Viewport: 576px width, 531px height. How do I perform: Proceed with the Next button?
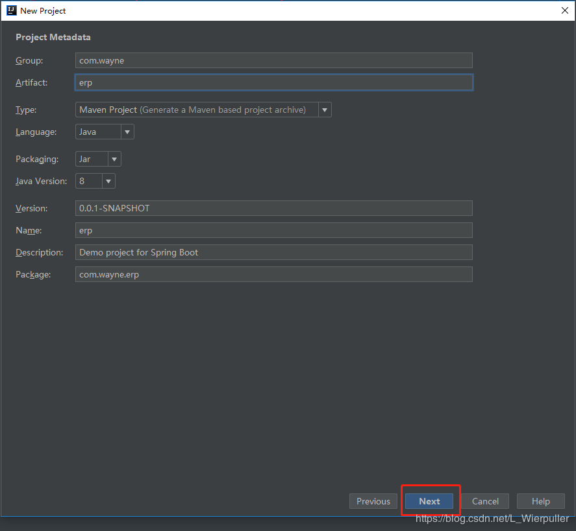click(x=429, y=501)
